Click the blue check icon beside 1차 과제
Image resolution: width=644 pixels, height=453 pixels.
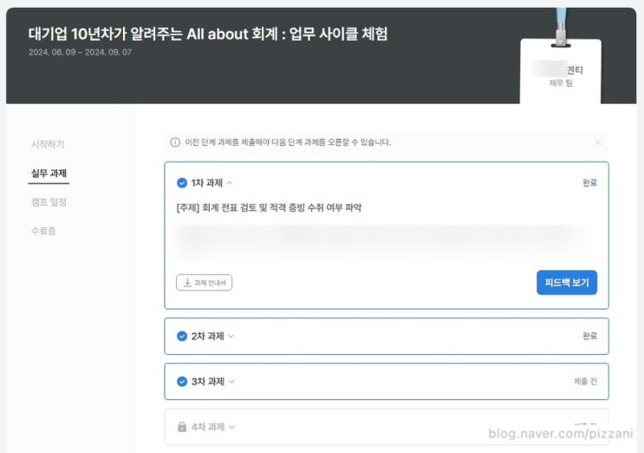coord(182,183)
